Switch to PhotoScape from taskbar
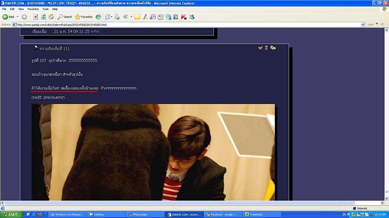Screen dimensions: 389x218 [145, 215]
